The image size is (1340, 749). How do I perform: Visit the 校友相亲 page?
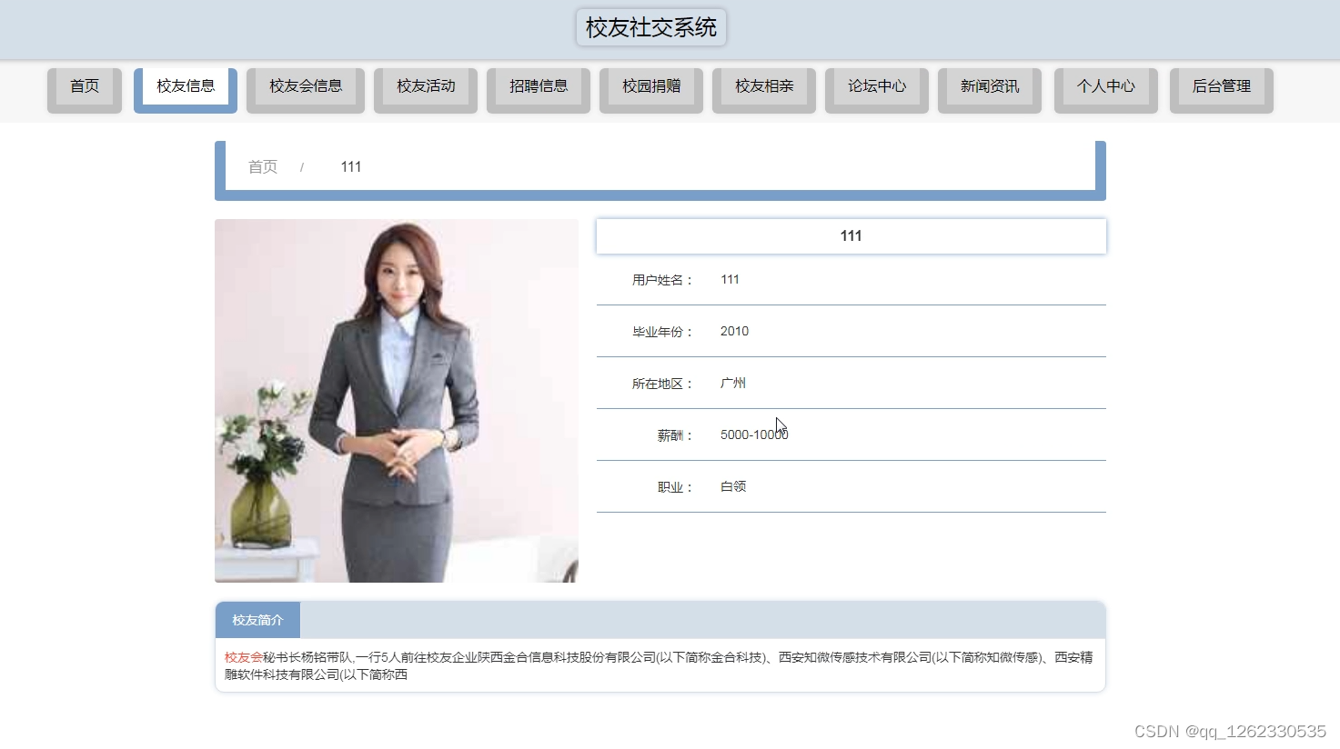(763, 85)
